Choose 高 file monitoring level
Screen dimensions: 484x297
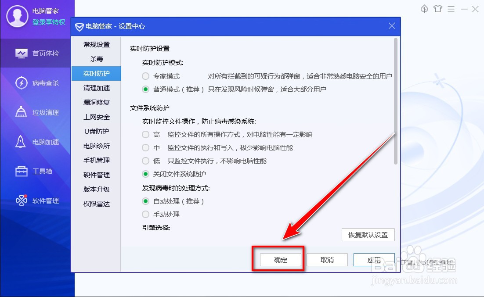pyautogui.click(x=145, y=135)
